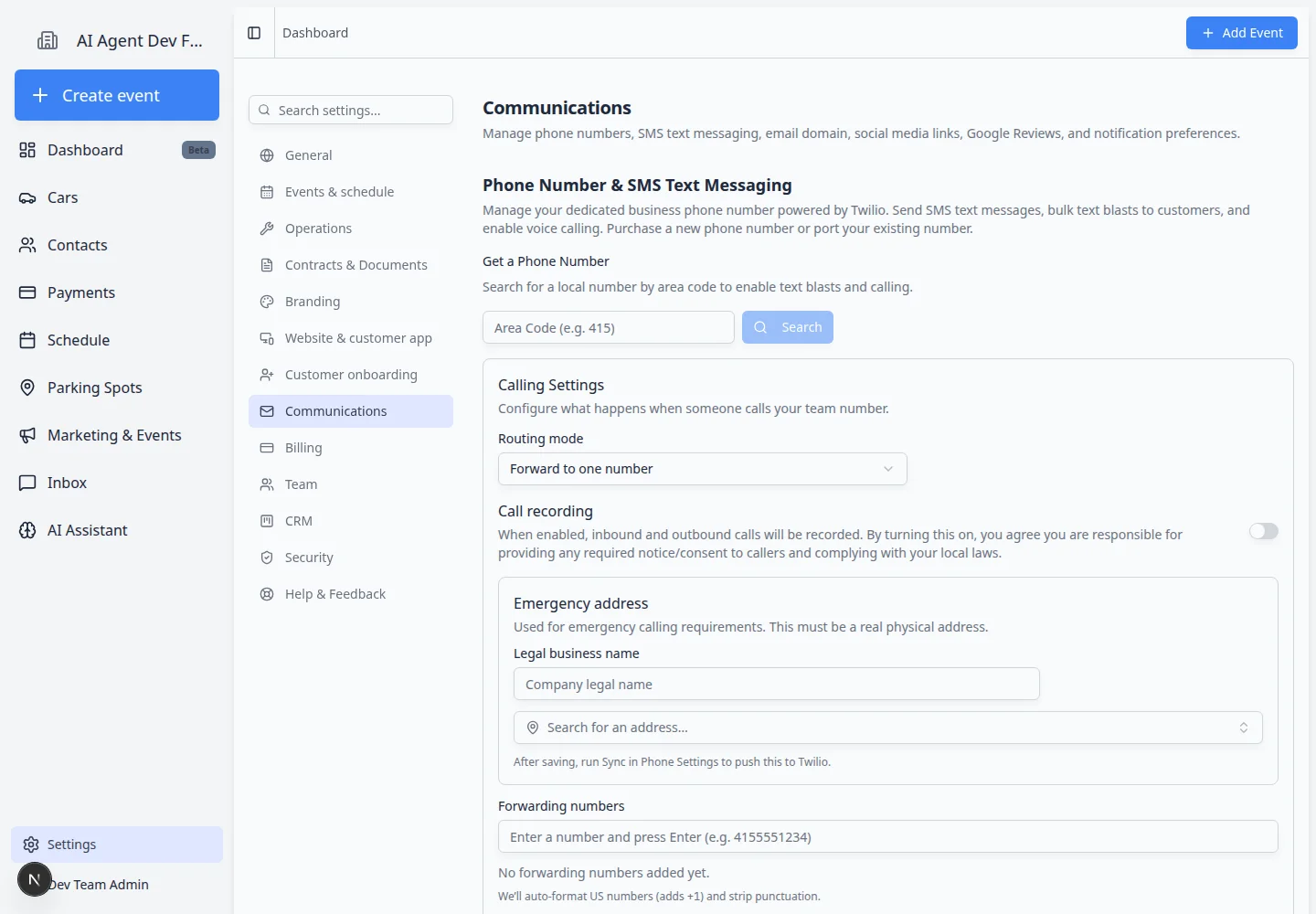Viewport: 1316px width, 914px height.
Task: Click the Company legal name field
Action: (x=777, y=684)
